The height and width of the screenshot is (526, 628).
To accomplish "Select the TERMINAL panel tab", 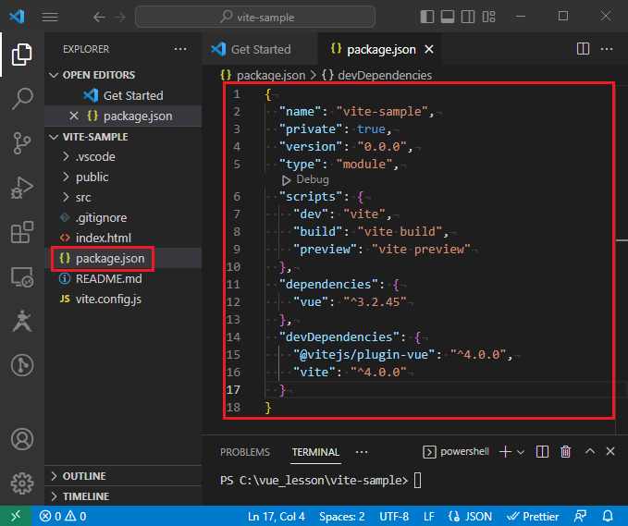I will [x=315, y=452].
